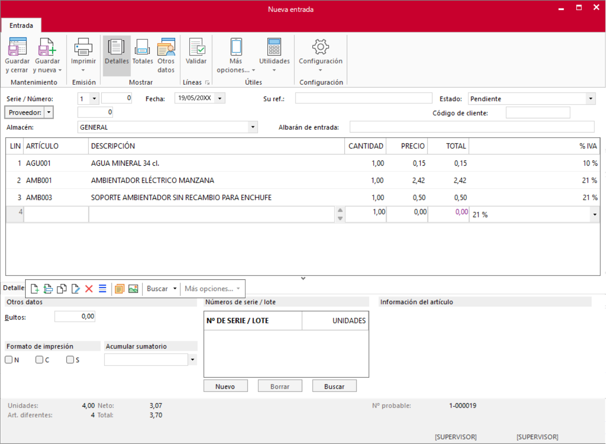Click the duplicate line icon

pos(61,289)
